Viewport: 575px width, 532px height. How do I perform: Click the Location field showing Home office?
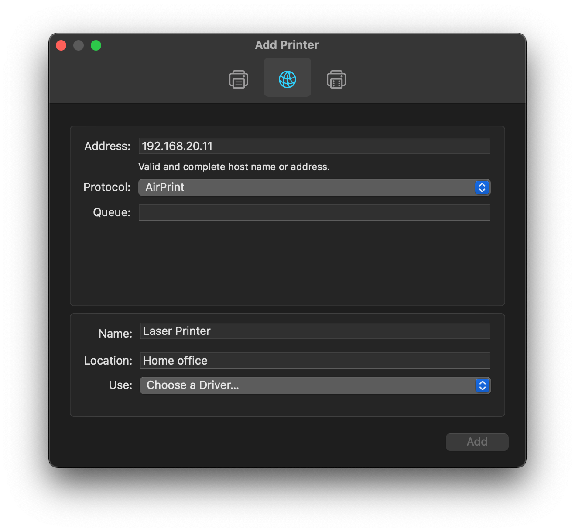click(315, 361)
